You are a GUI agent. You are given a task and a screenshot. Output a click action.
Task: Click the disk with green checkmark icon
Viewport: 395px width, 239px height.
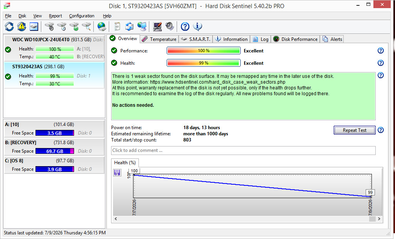point(74,27)
